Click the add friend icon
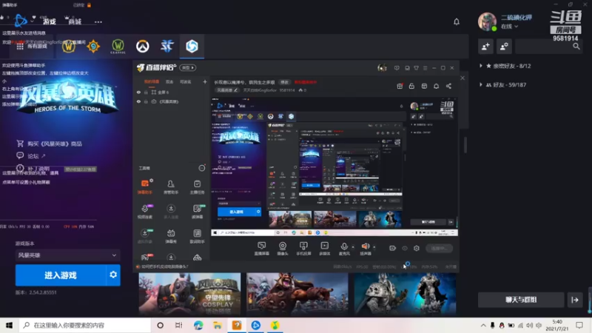The width and height of the screenshot is (592, 333). (x=486, y=47)
